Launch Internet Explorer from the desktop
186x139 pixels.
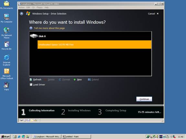6,60
